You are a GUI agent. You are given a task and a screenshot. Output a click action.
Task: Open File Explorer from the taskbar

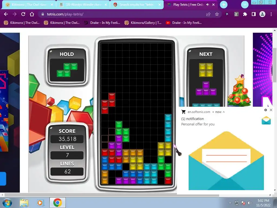coord(24,203)
